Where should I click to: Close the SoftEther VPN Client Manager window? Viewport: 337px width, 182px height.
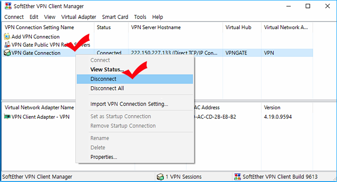pyautogui.click(x=327, y=6)
